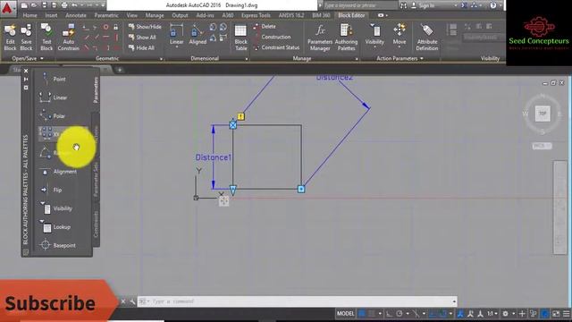Screen dimensions: 572x322
Task: Click the keyword search field
Action: pyautogui.click(x=359, y=5)
